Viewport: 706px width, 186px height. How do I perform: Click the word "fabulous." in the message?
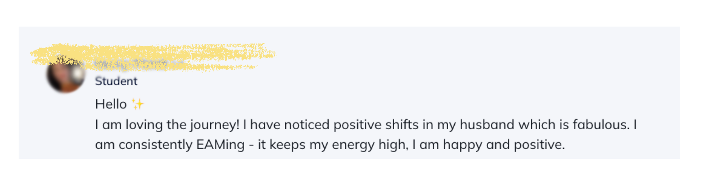pyautogui.click(x=601, y=125)
